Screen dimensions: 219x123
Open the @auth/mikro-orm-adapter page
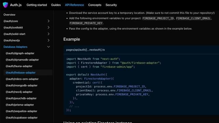pos(22,79)
